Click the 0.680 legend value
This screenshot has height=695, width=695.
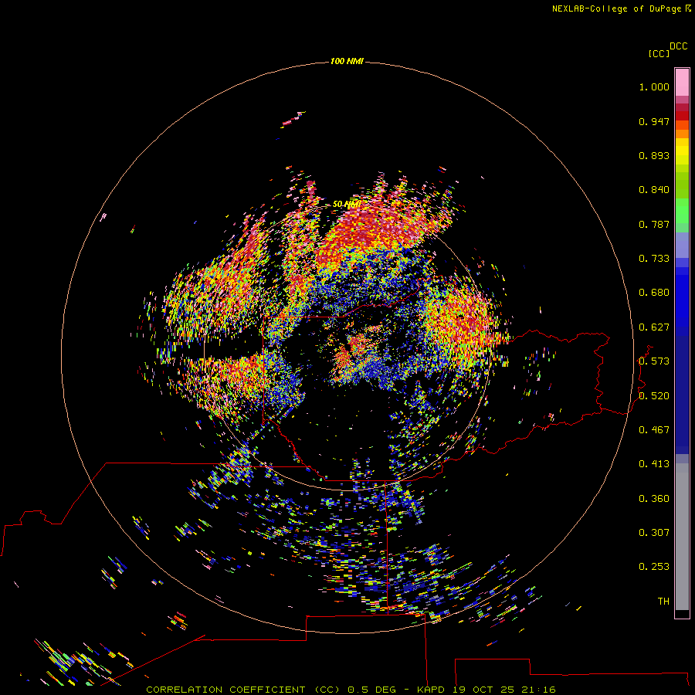click(654, 293)
